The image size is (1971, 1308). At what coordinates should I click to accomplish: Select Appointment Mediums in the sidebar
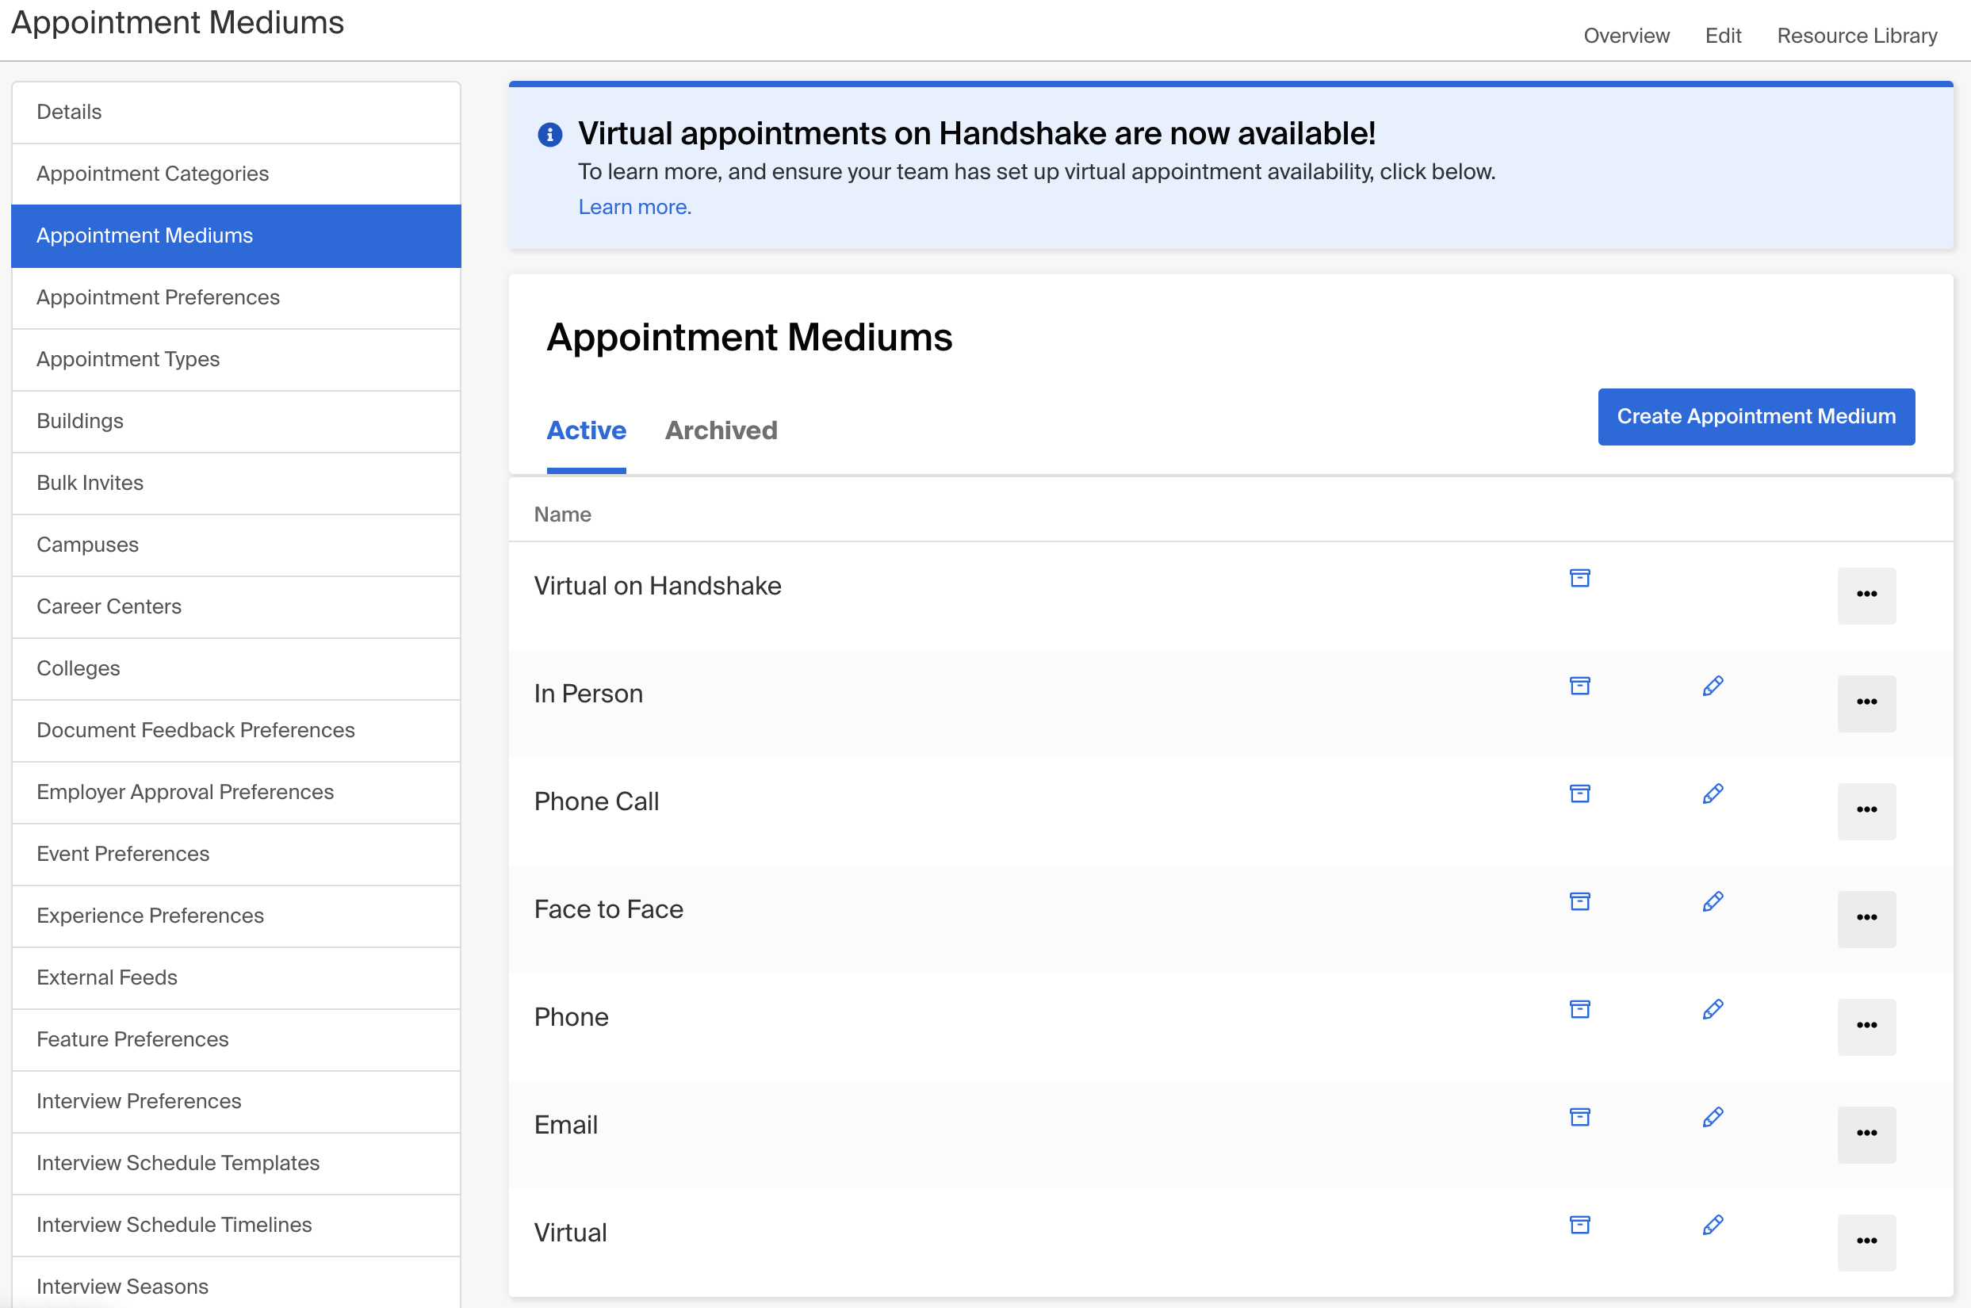pyautogui.click(x=236, y=236)
